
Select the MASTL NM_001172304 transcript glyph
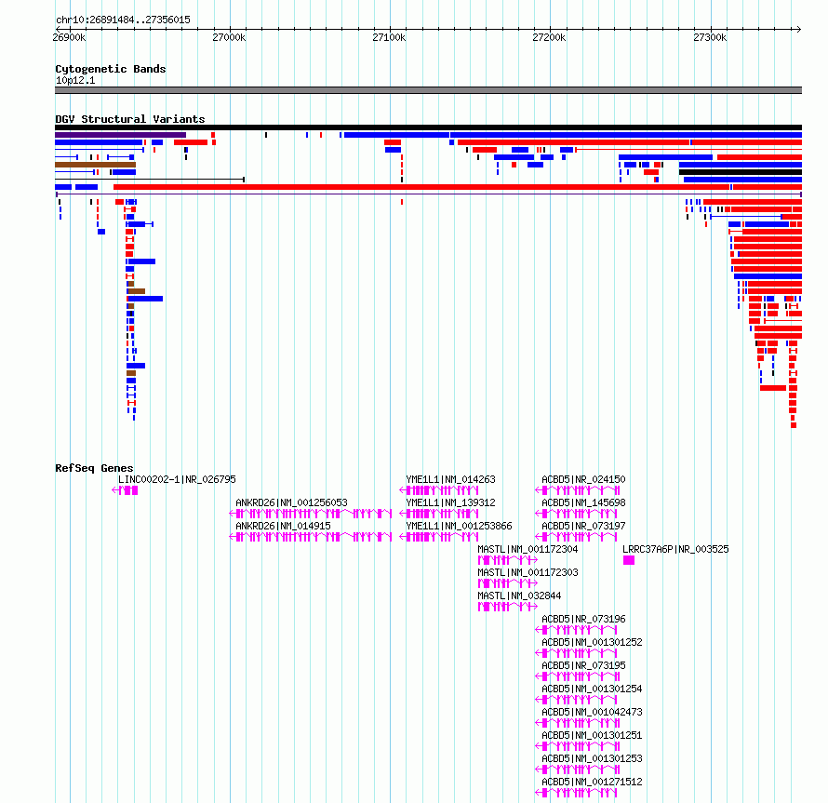click(507, 560)
